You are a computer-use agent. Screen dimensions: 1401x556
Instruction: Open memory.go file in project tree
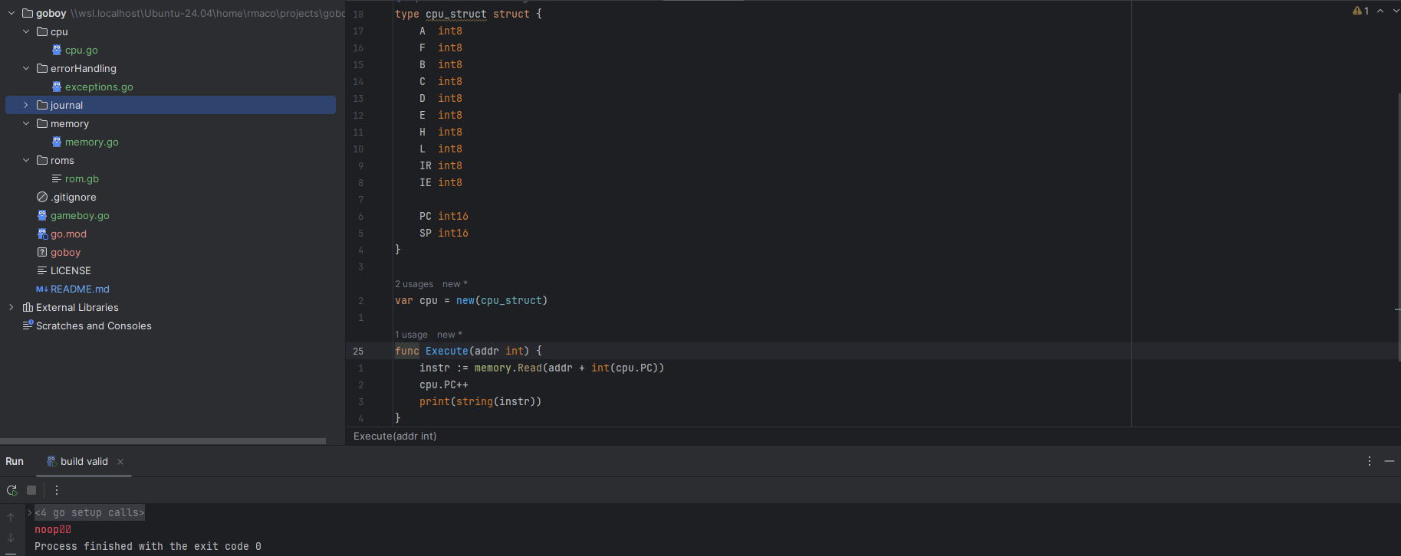tap(91, 142)
